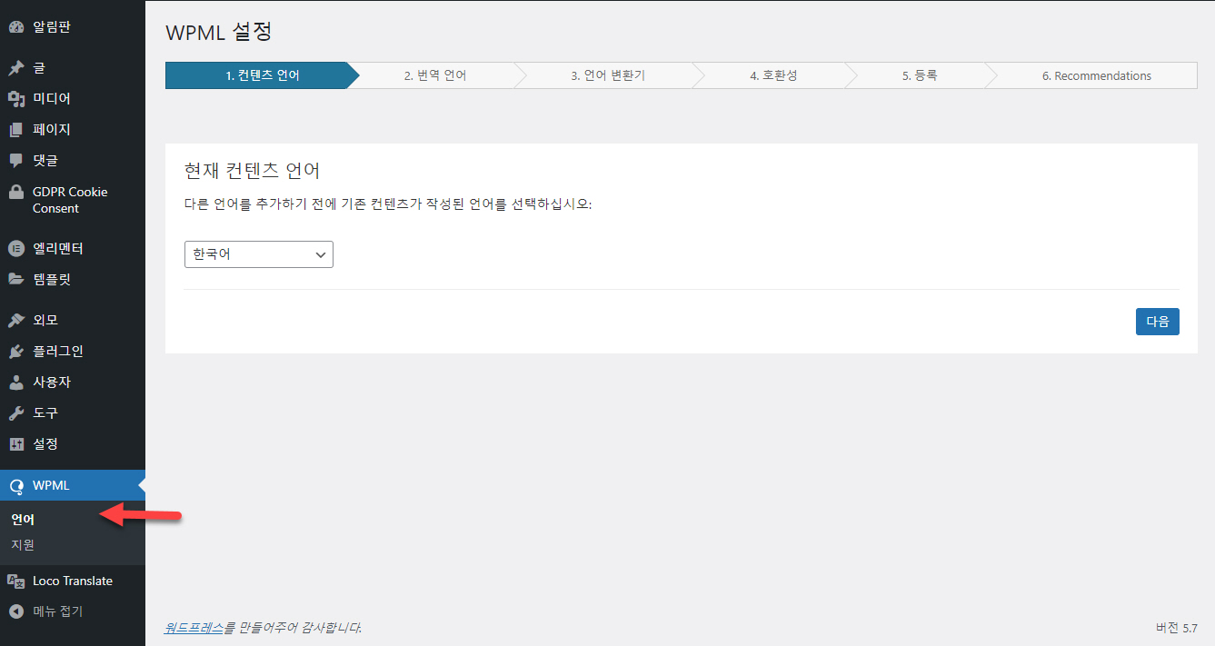Click the Tools wrench icon
1215x646 pixels.
tap(15, 413)
